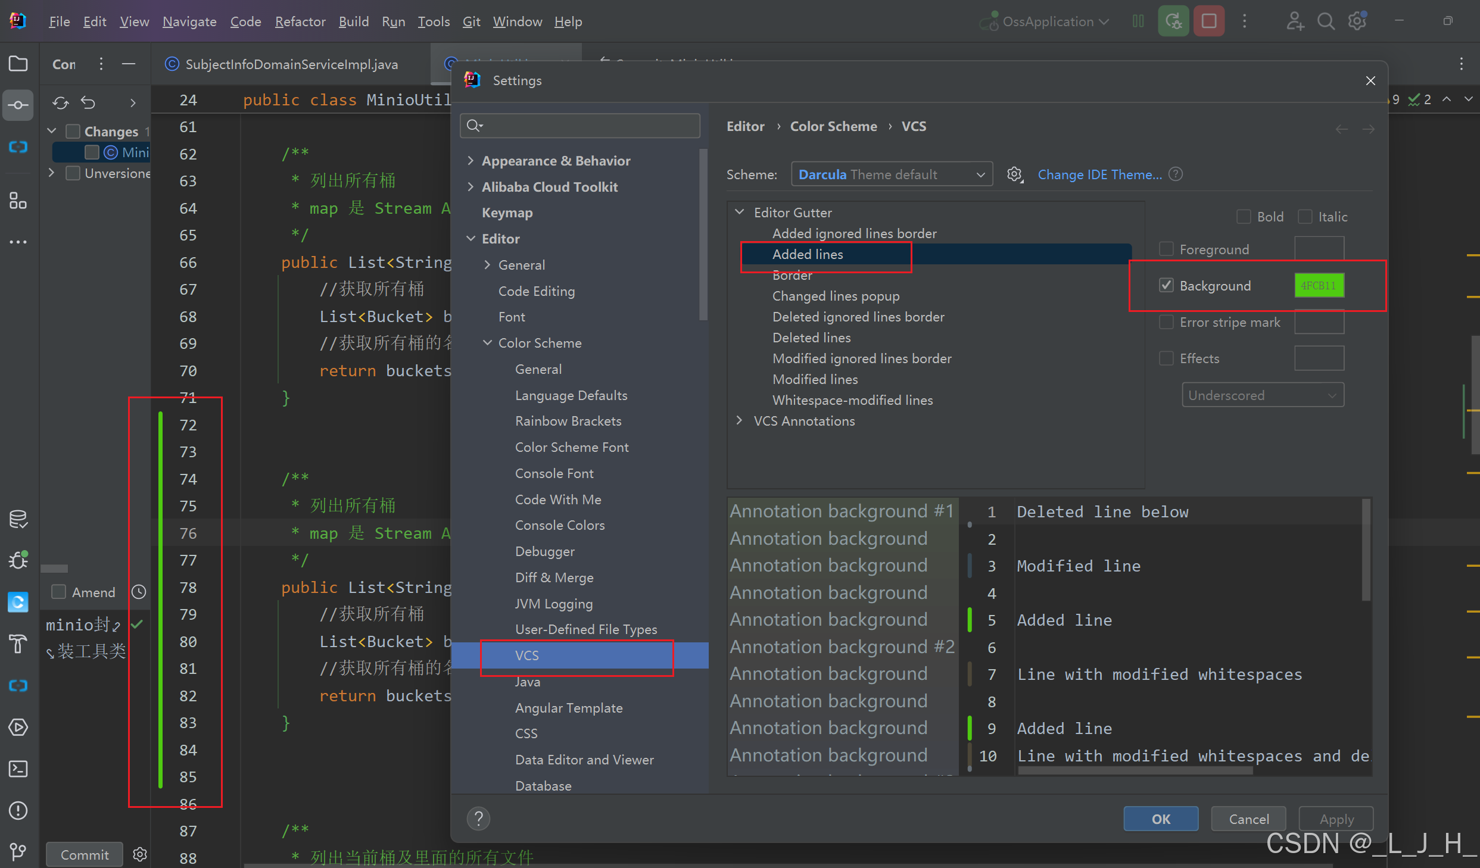The image size is (1480, 868).
Task: Open scheme actions gear icon
Action: pyautogui.click(x=1015, y=174)
